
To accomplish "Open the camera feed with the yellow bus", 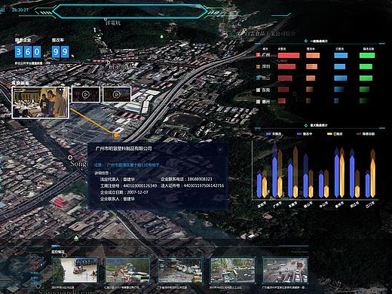I will tap(180, 270).
